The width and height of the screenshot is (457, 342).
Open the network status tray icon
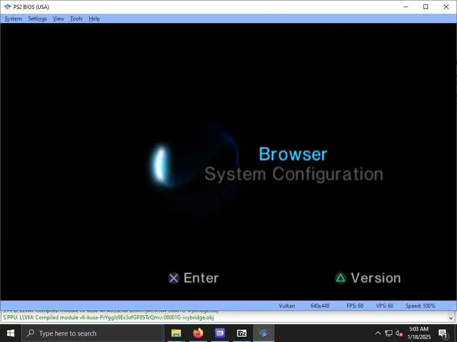pyautogui.click(x=389, y=333)
